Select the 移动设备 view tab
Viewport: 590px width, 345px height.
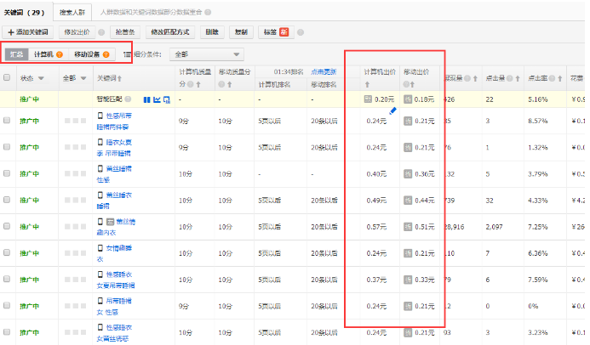coord(91,54)
